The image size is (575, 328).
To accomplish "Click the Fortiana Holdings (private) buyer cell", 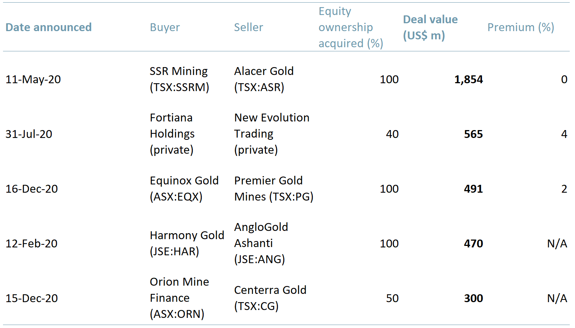I will (x=172, y=134).
